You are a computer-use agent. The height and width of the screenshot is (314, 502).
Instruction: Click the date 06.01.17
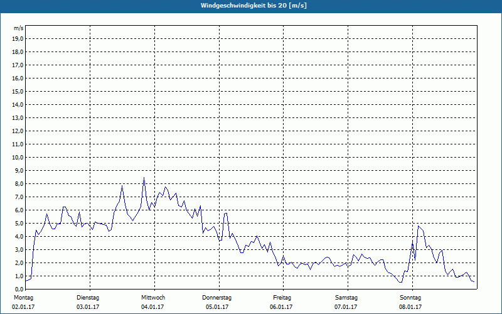coord(281,307)
